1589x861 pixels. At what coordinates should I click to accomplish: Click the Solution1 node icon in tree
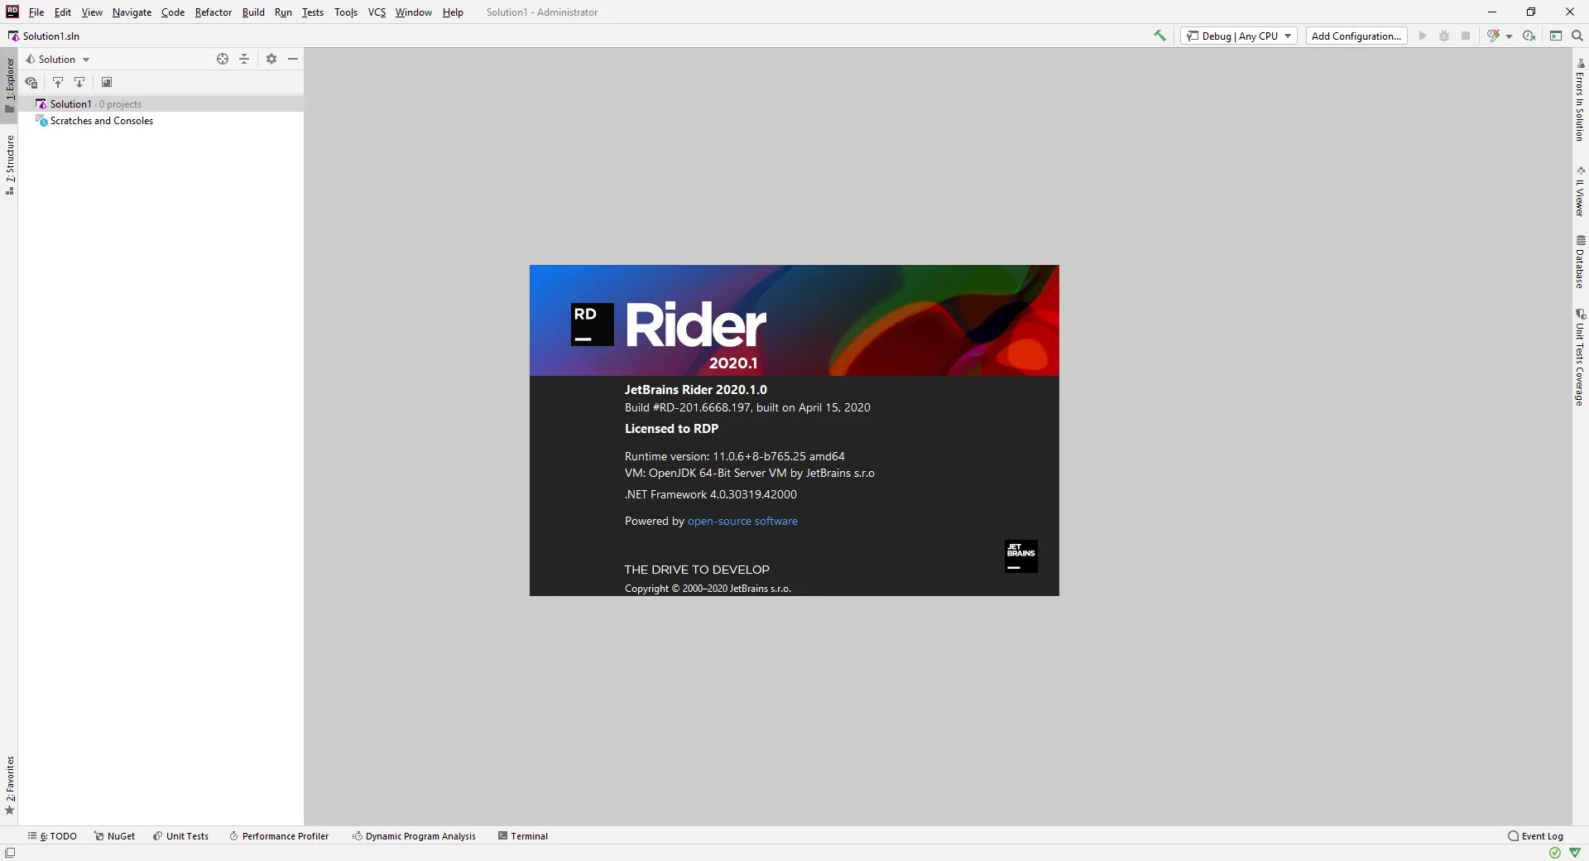click(41, 103)
